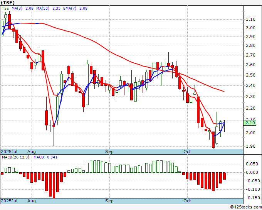Click the MACD(26,12,9) indicator label

15,157
